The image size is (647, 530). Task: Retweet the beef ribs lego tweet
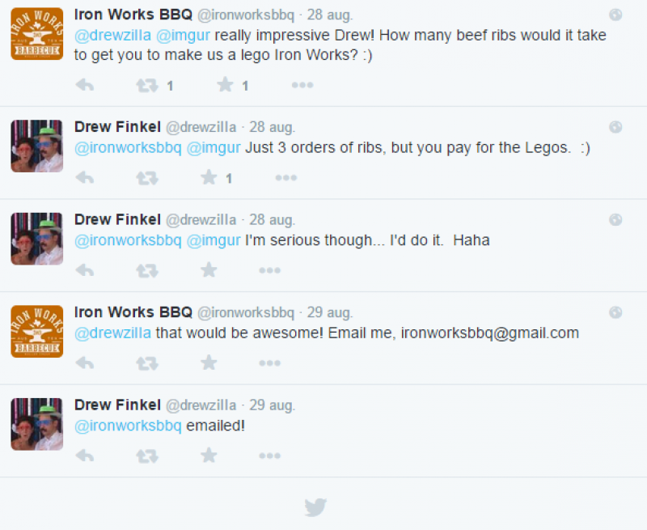coord(147,85)
